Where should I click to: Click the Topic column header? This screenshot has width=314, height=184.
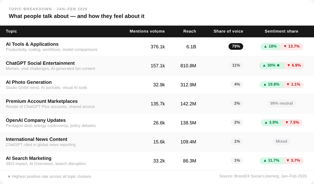[12, 31]
